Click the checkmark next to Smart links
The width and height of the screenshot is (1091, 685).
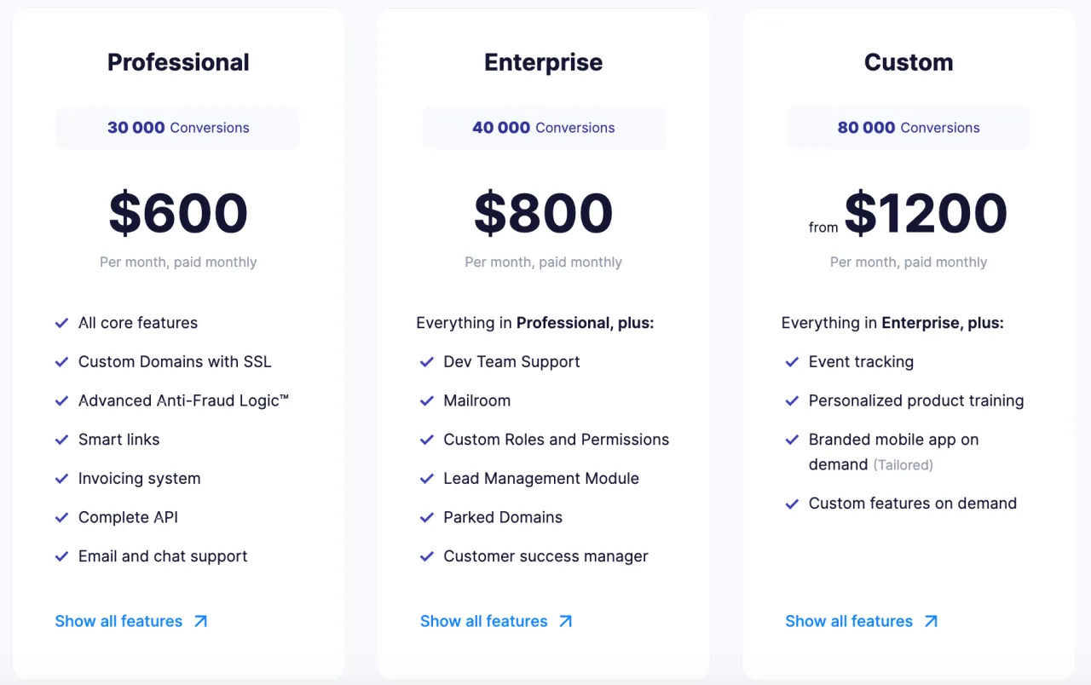(61, 440)
